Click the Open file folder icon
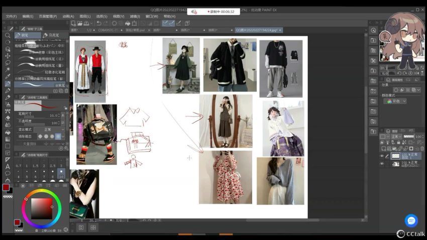Viewport: 427px width, 240px height. (x=80, y=24)
